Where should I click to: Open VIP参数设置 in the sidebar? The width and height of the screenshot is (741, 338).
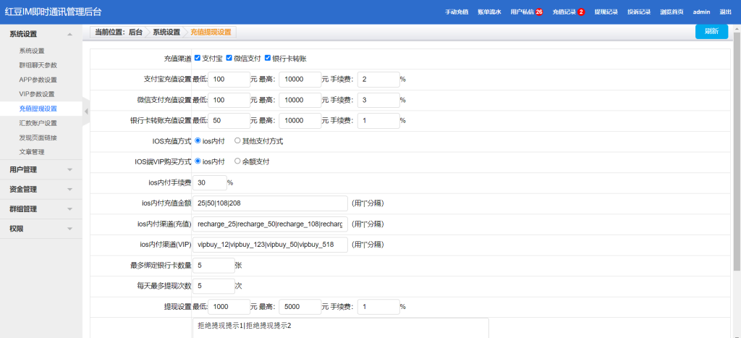(x=37, y=94)
